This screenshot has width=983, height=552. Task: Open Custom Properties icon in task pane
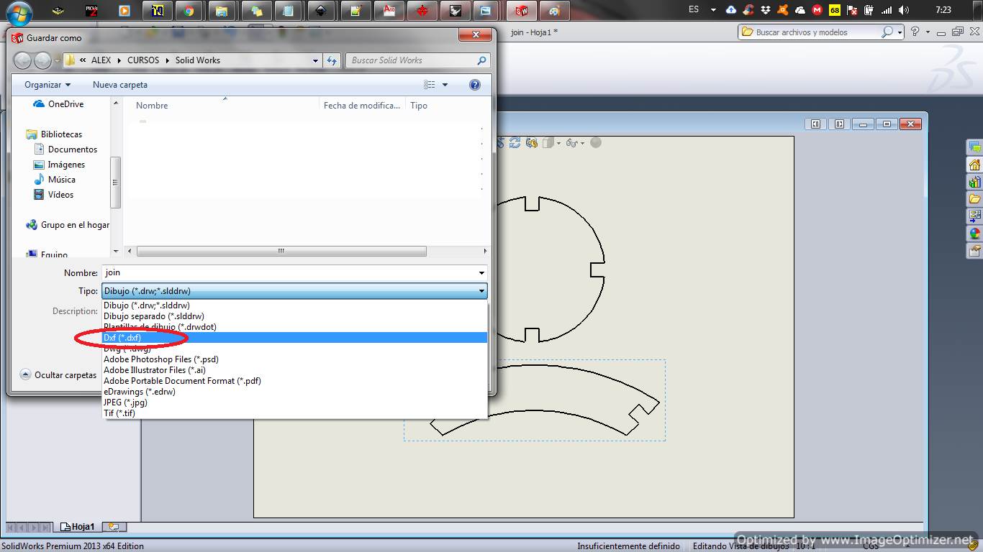(975, 251)
